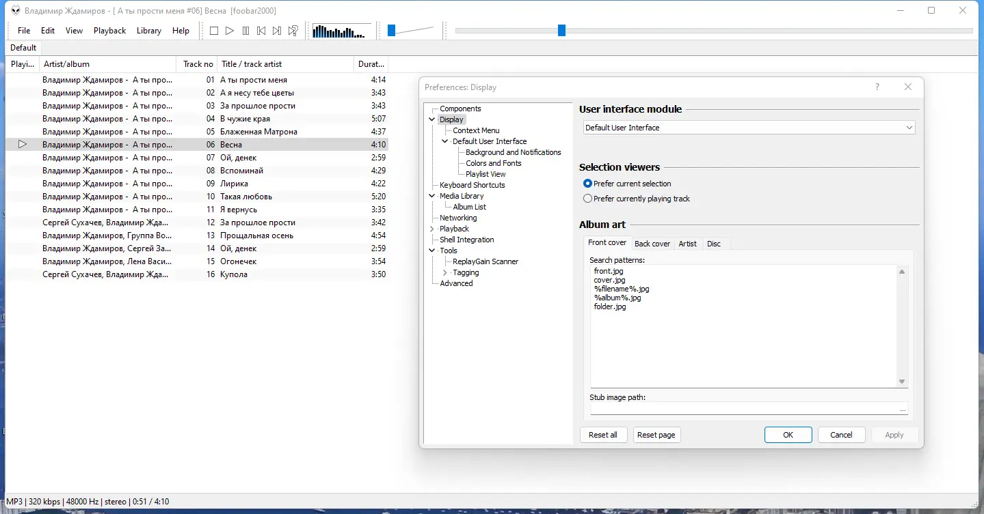Open the Playlist View settings page
984x514 pixels.
tap(486, 174)
